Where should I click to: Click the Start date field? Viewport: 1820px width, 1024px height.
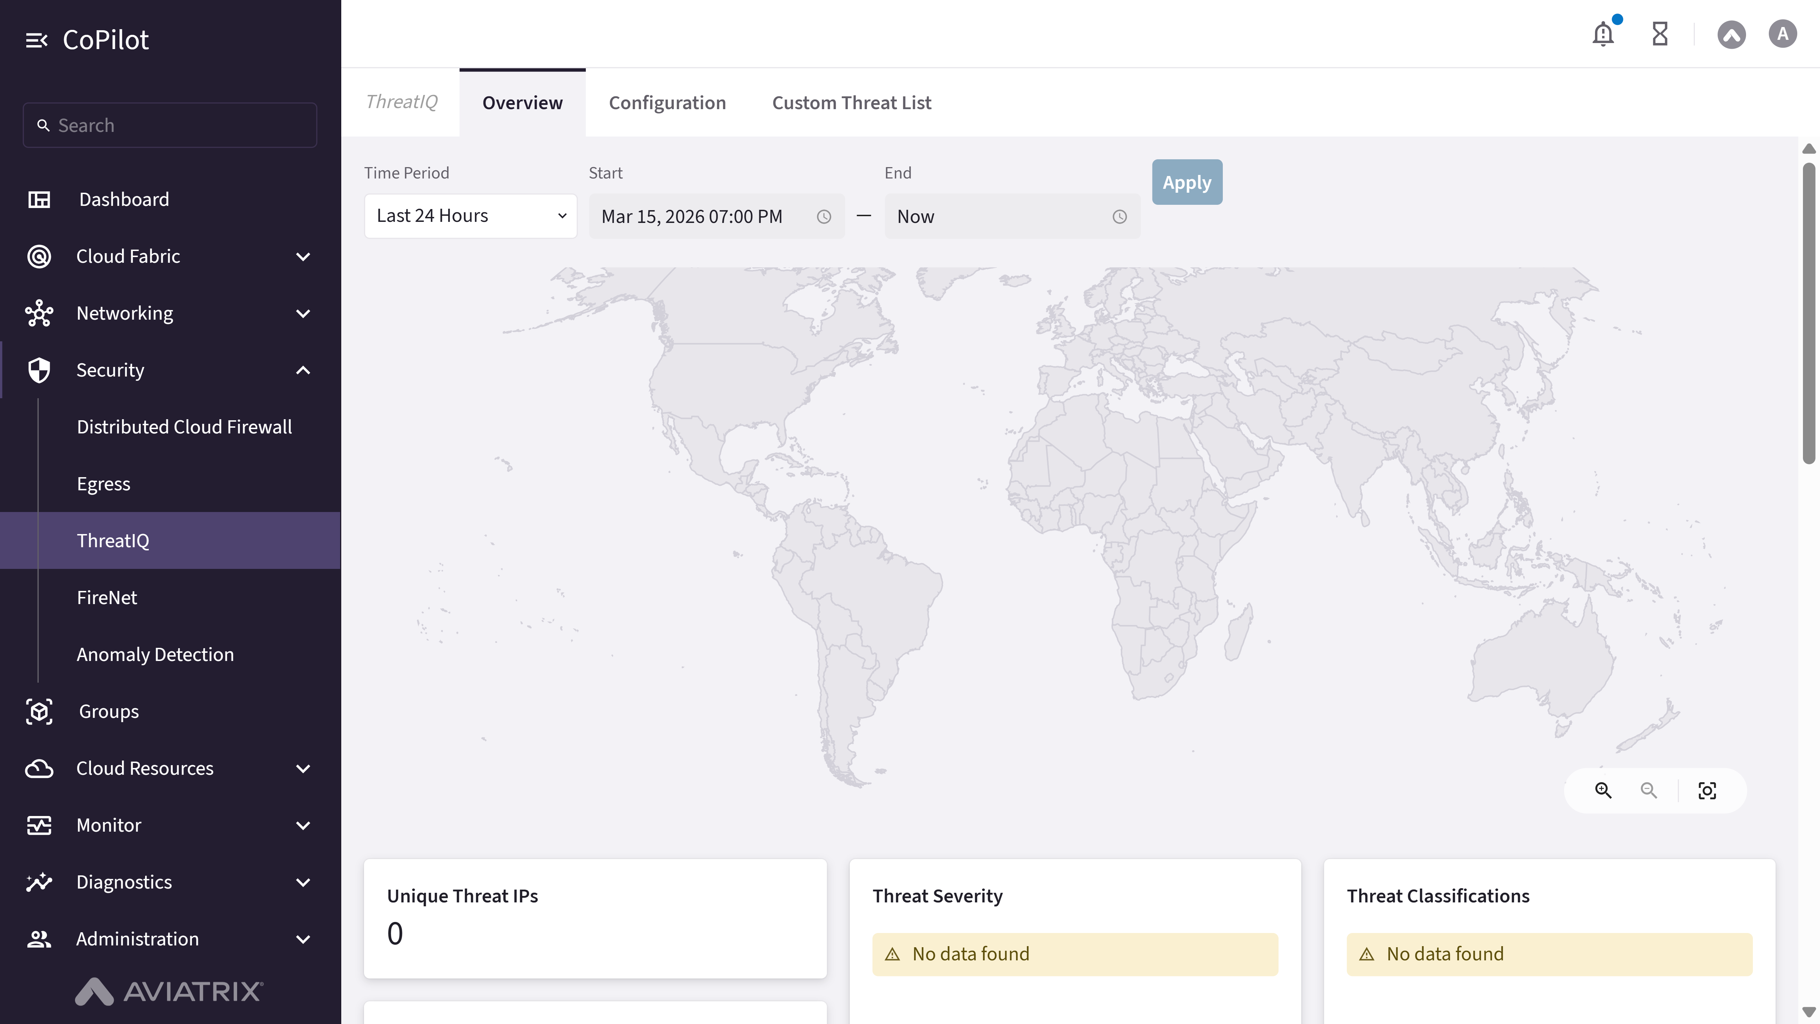coord(716,217)
